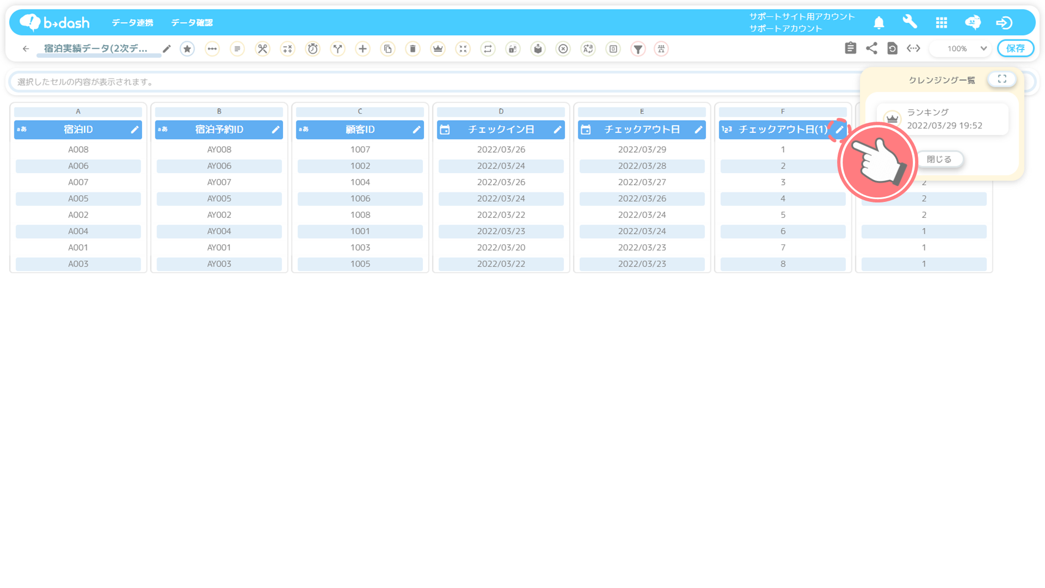The width and height of the screenshot is (1045, 588).
Task: Click the collapse arrows toolbar icon
Action: pos(463,49)
